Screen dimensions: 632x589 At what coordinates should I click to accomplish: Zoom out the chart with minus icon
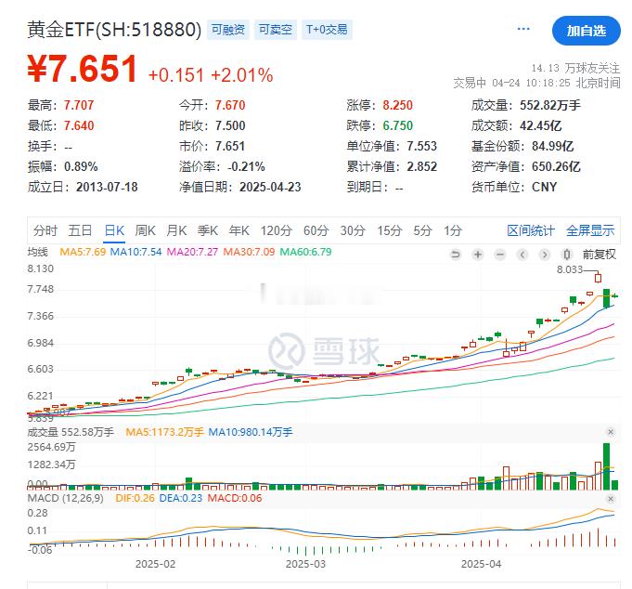click(500, 255)
